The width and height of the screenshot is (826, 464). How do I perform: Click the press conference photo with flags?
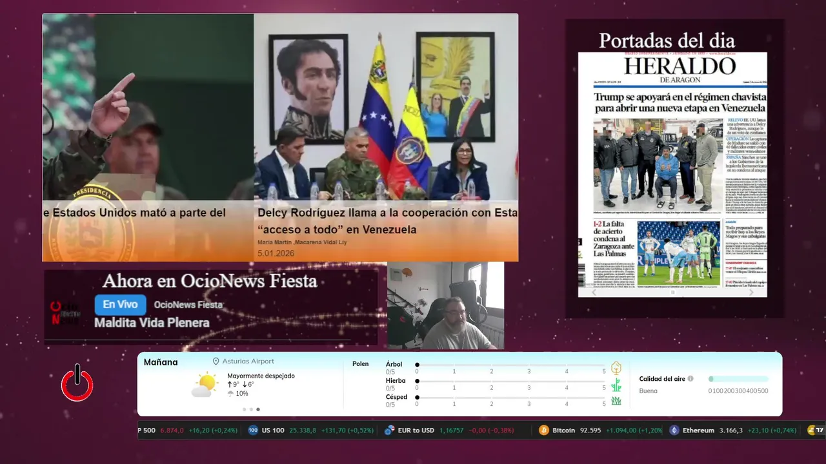point(386,107)
